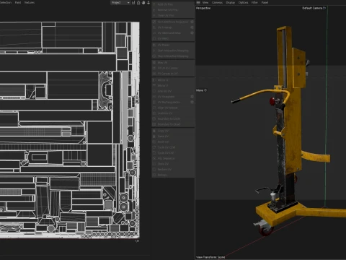Open the viewport View menu
The image size is (346, 260).
click(x=205, y=2)
